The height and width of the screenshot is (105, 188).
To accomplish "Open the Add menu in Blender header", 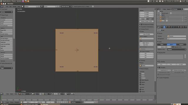I will [x=11, y=6].
